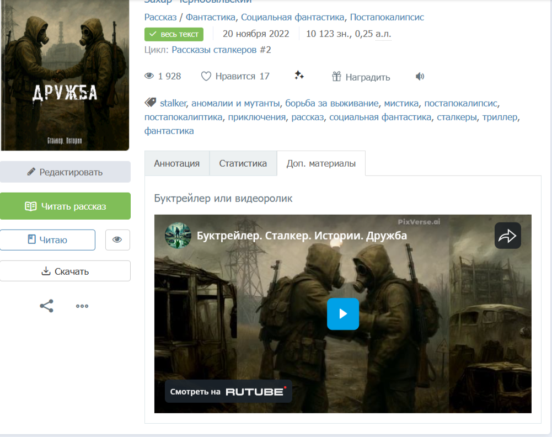Click the gift Reward button
This screenshot has height=437, width=552.
tap(361, 77)
